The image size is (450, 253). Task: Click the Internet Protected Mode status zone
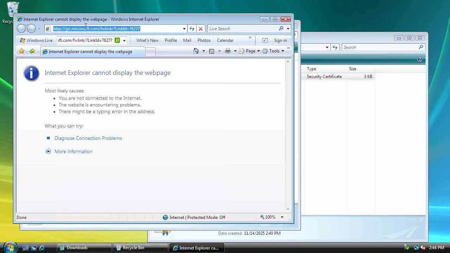point(194,218)
